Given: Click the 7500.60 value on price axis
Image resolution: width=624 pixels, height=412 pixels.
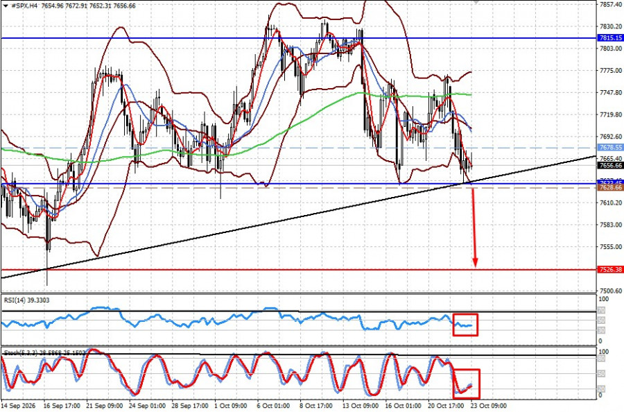Looking at the screenshot, I should pos(611,291).
